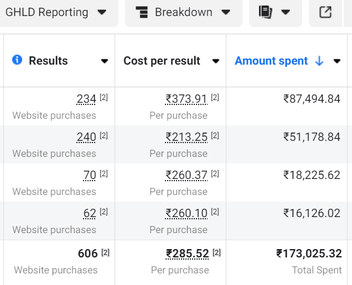Viewport: 352px width, 285px height.
Task: Sort by the Amount spent column header
Action: [x=271, y=61]
